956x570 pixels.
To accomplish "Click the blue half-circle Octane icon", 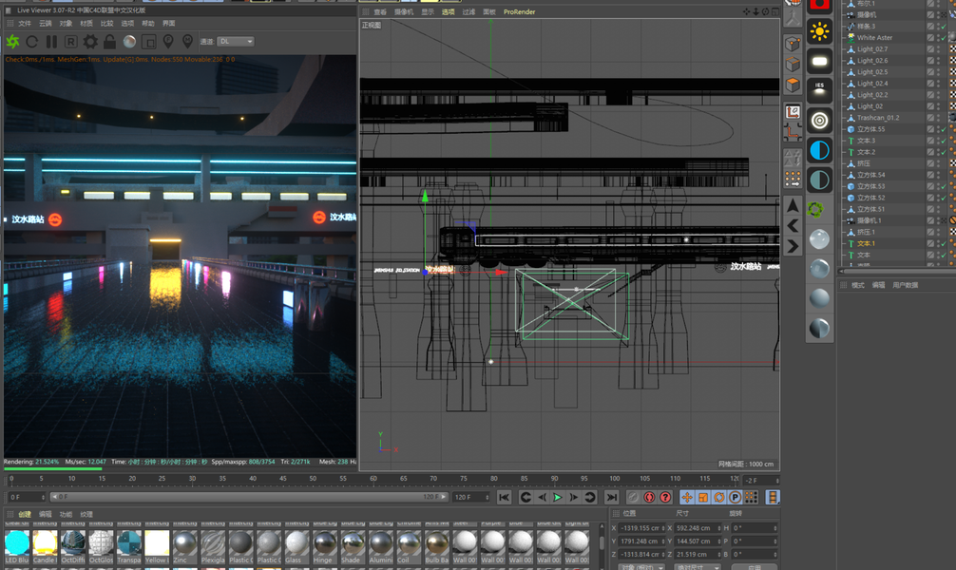I will [x=819, y=150].
